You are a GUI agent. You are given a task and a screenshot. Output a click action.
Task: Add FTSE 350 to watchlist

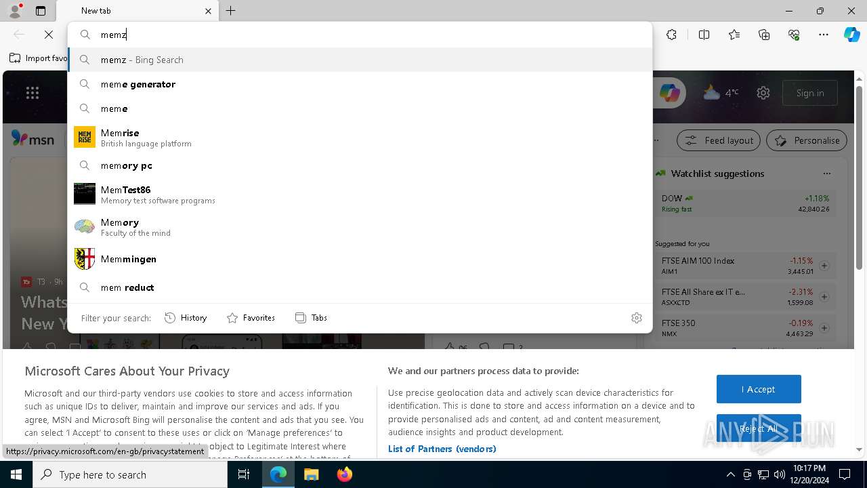click(824, 328)
